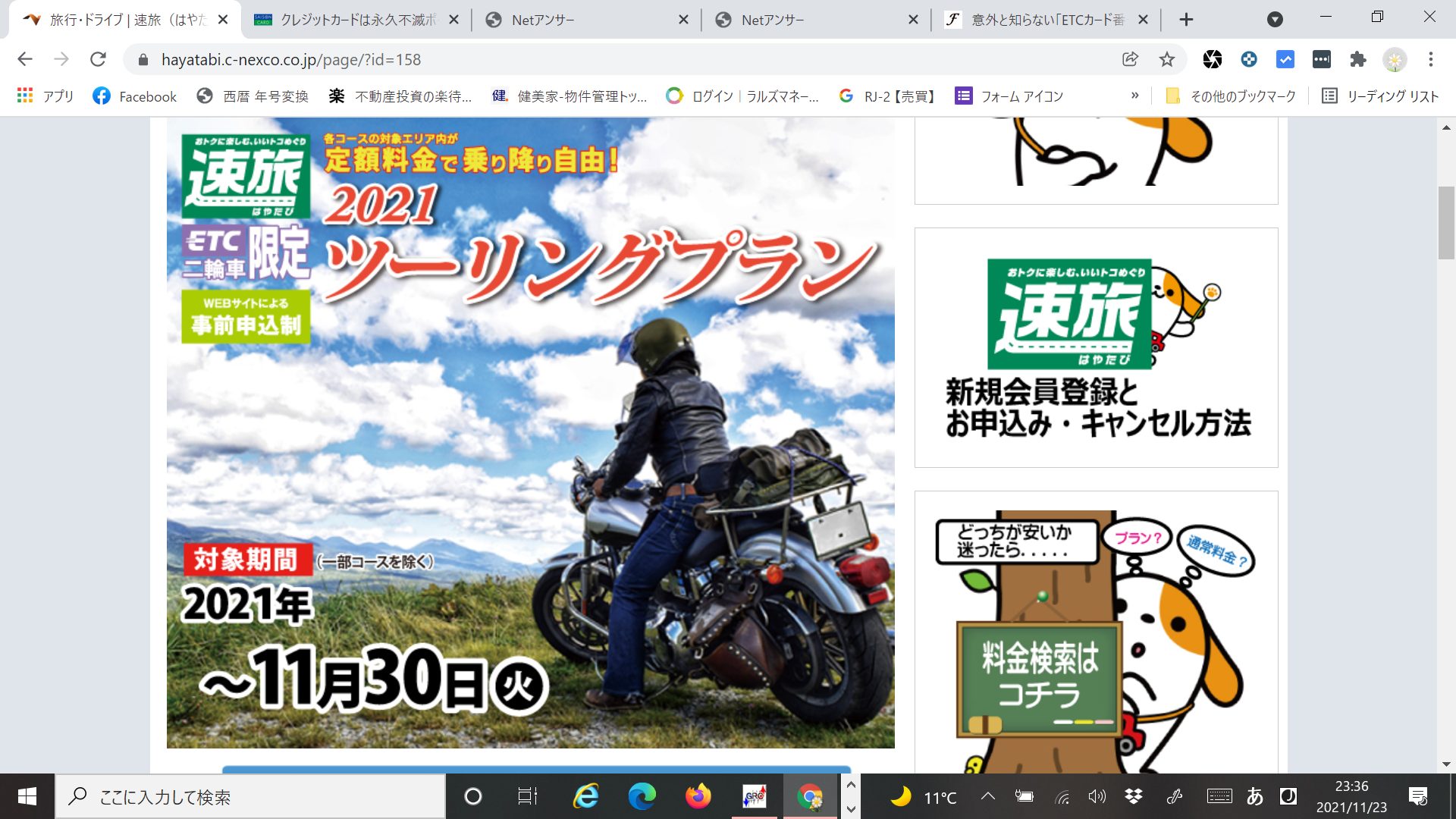Viewport: 1456px width, 819px height.
Task: Open 新規会員登録とお申込み・キャンセル方法 banner
Action: click(x=1096, y=347)
